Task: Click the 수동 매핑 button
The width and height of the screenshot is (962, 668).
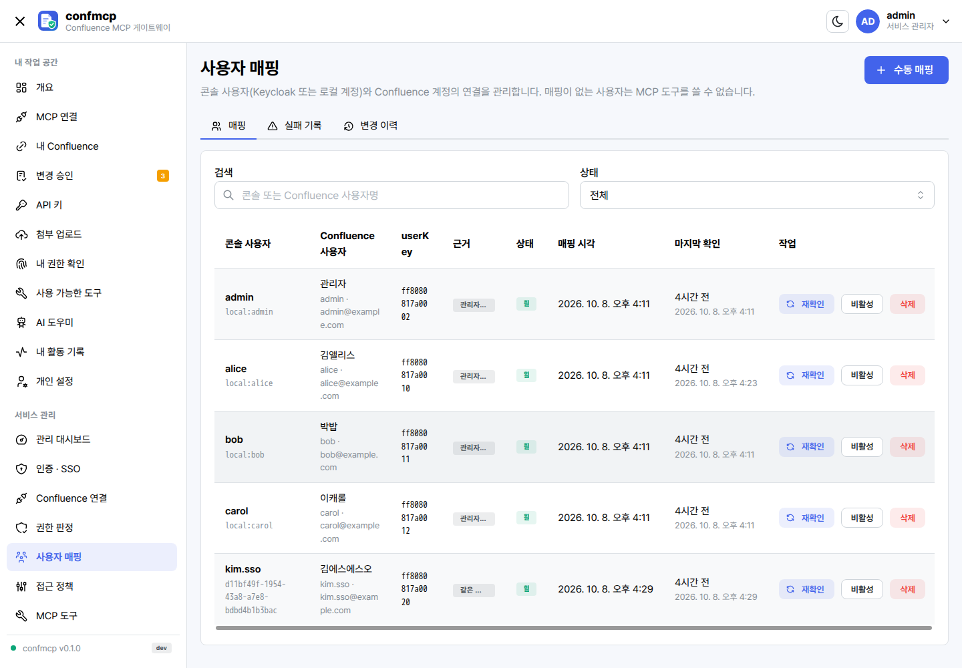Action: 906,70
